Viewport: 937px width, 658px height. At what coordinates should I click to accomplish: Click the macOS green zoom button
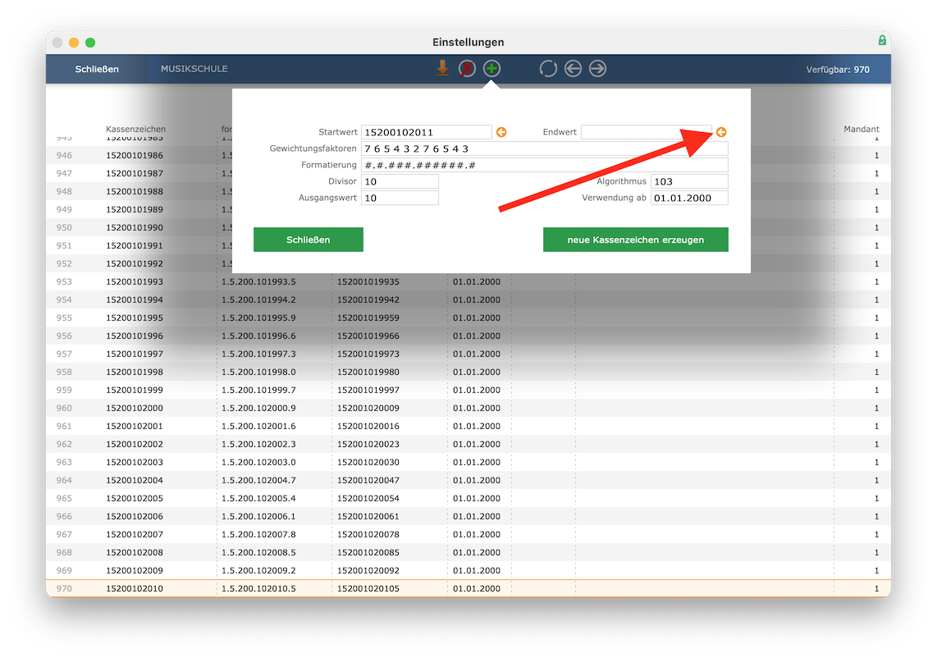(x=90, y=43)
